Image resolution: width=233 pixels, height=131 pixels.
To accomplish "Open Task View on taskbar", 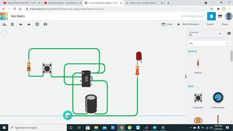I will point(79,128).
